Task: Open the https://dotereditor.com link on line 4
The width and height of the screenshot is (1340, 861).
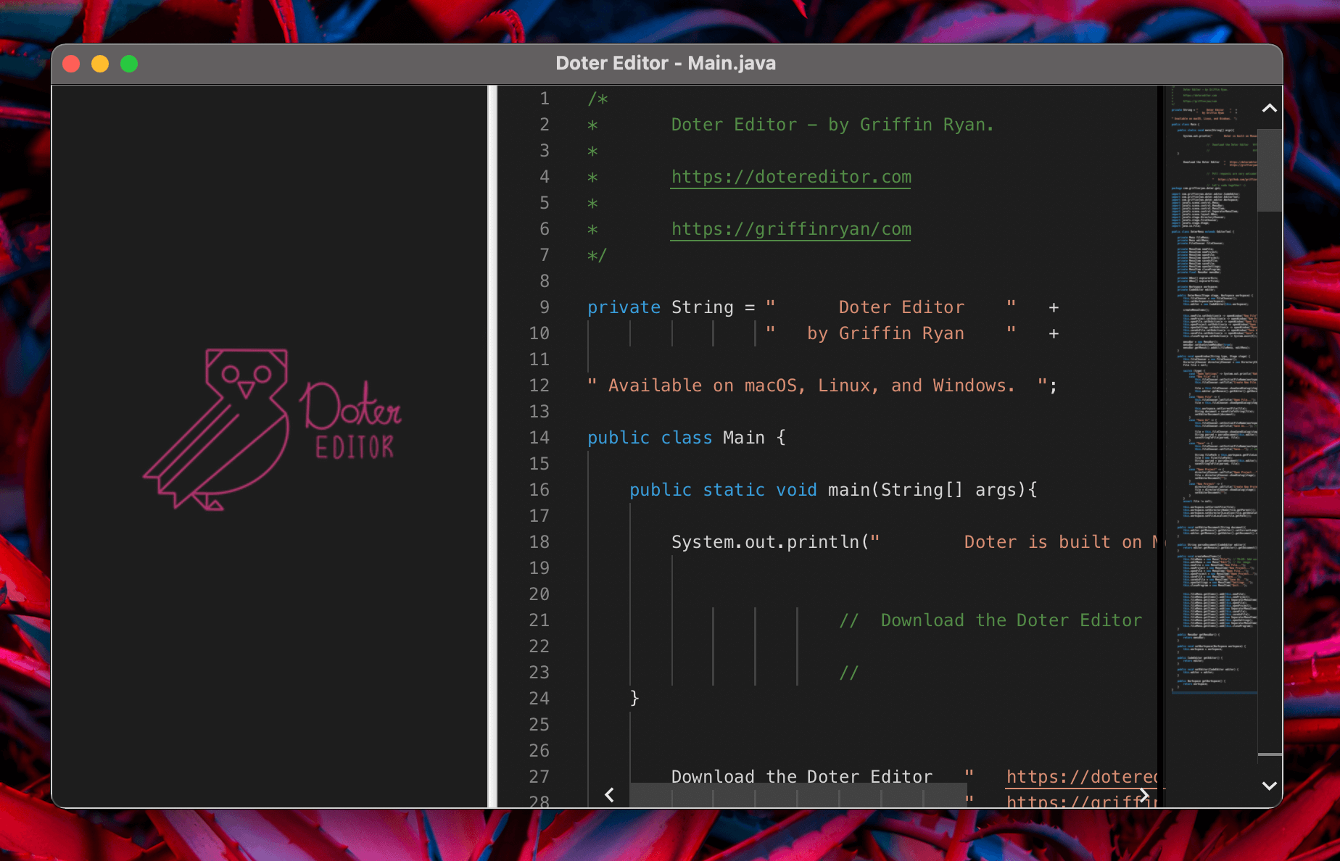Action: coord(791,177)
